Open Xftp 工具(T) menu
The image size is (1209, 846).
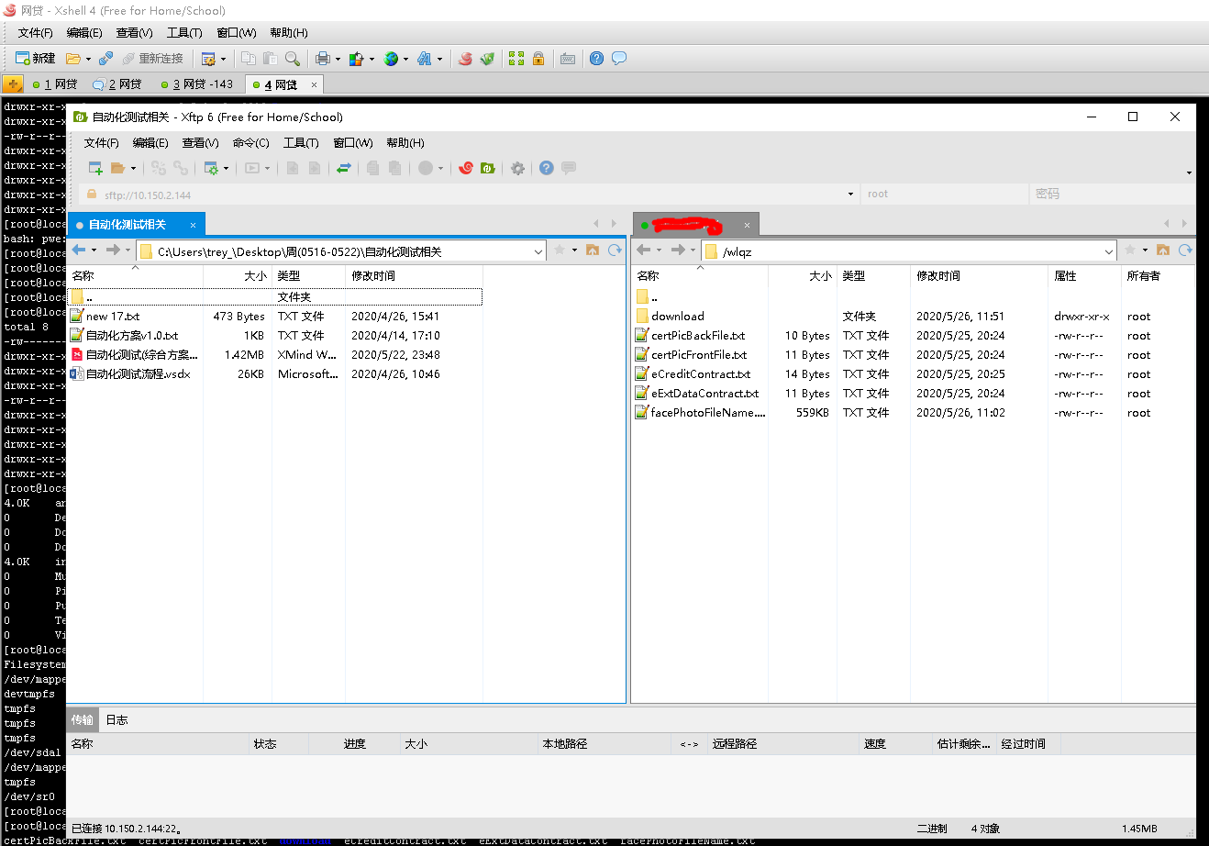pos(301,142)
